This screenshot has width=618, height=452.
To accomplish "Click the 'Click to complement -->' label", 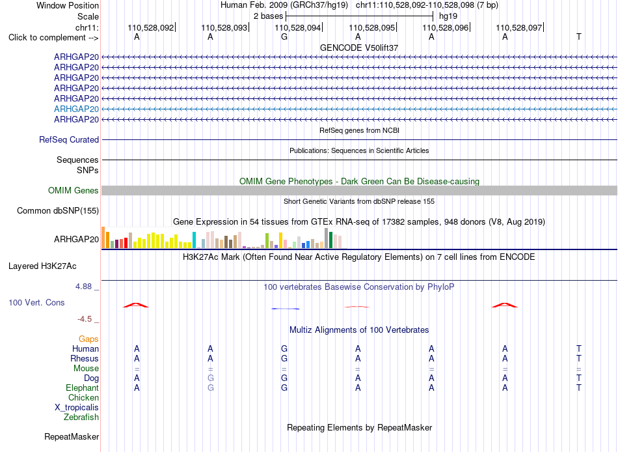I will coord(53,38).
